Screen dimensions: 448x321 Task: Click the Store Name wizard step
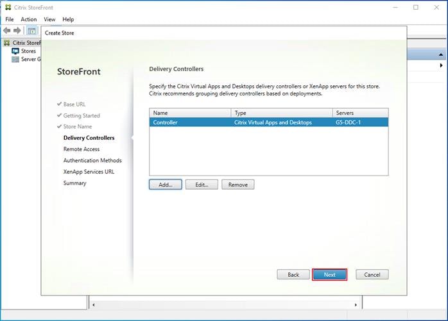pyautogui.click(x=78, y=126)
